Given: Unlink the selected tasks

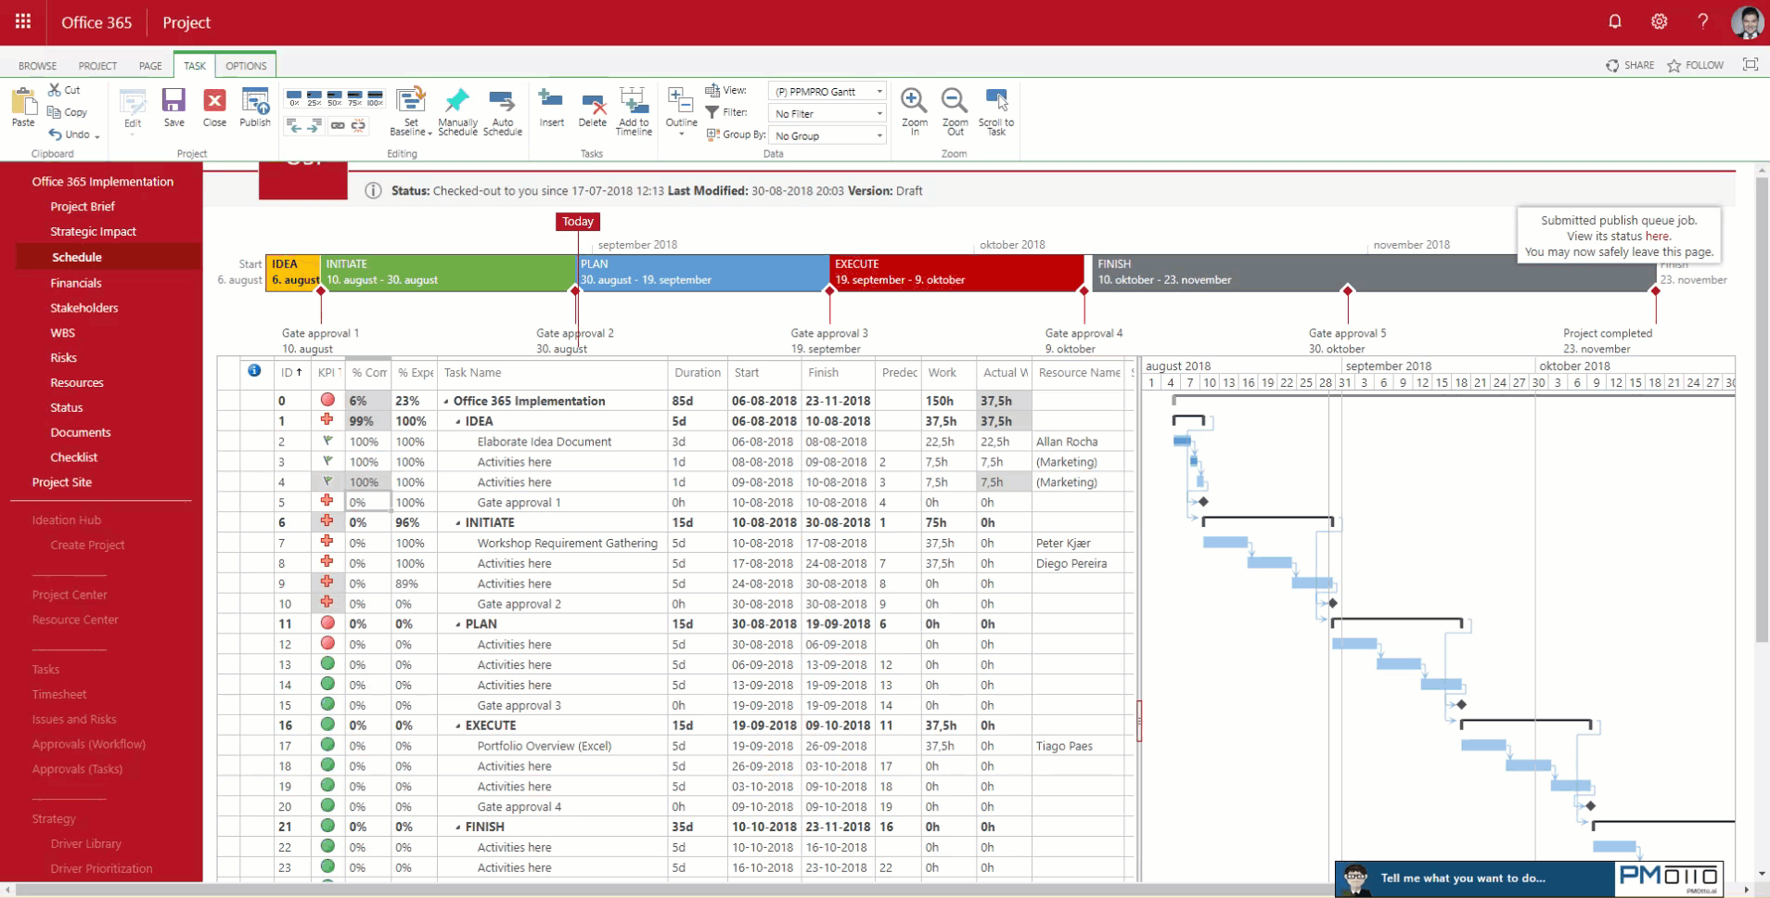Looking at the screenshot, I should point(358,125).
